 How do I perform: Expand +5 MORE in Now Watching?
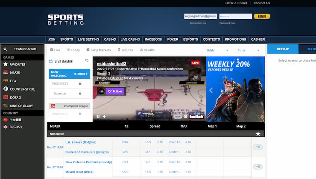[80, 74]
